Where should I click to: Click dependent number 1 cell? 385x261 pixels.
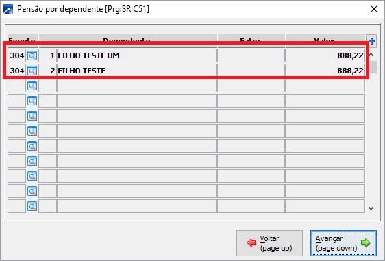click(x=48, y=55)
